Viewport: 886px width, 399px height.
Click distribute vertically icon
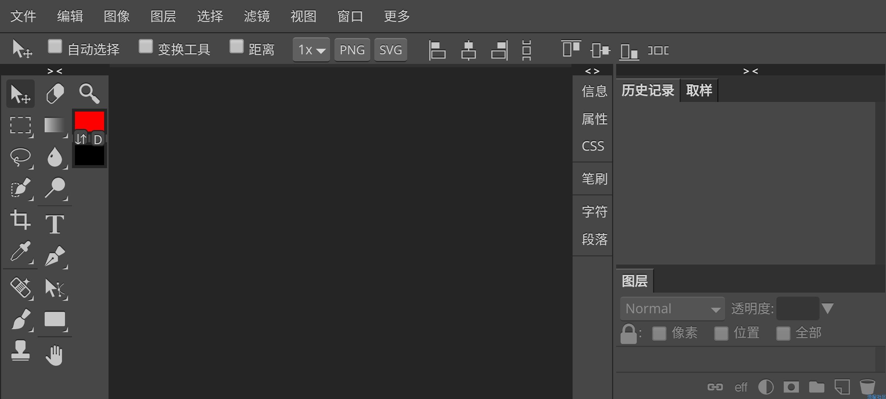[x=527, y=50]
